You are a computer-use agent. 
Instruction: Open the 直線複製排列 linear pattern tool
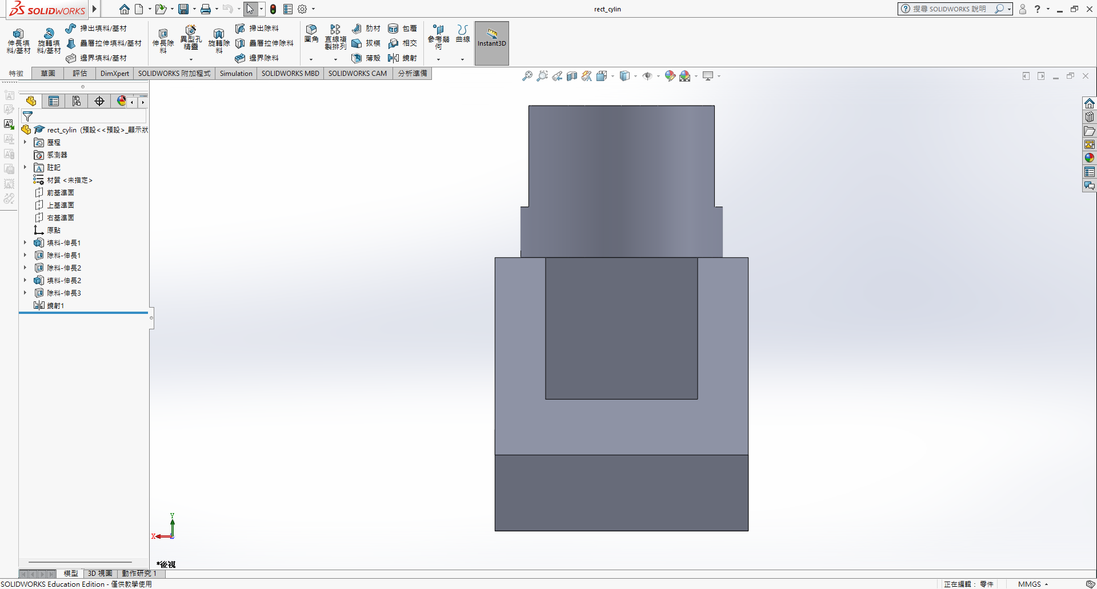tap(335, 37)
